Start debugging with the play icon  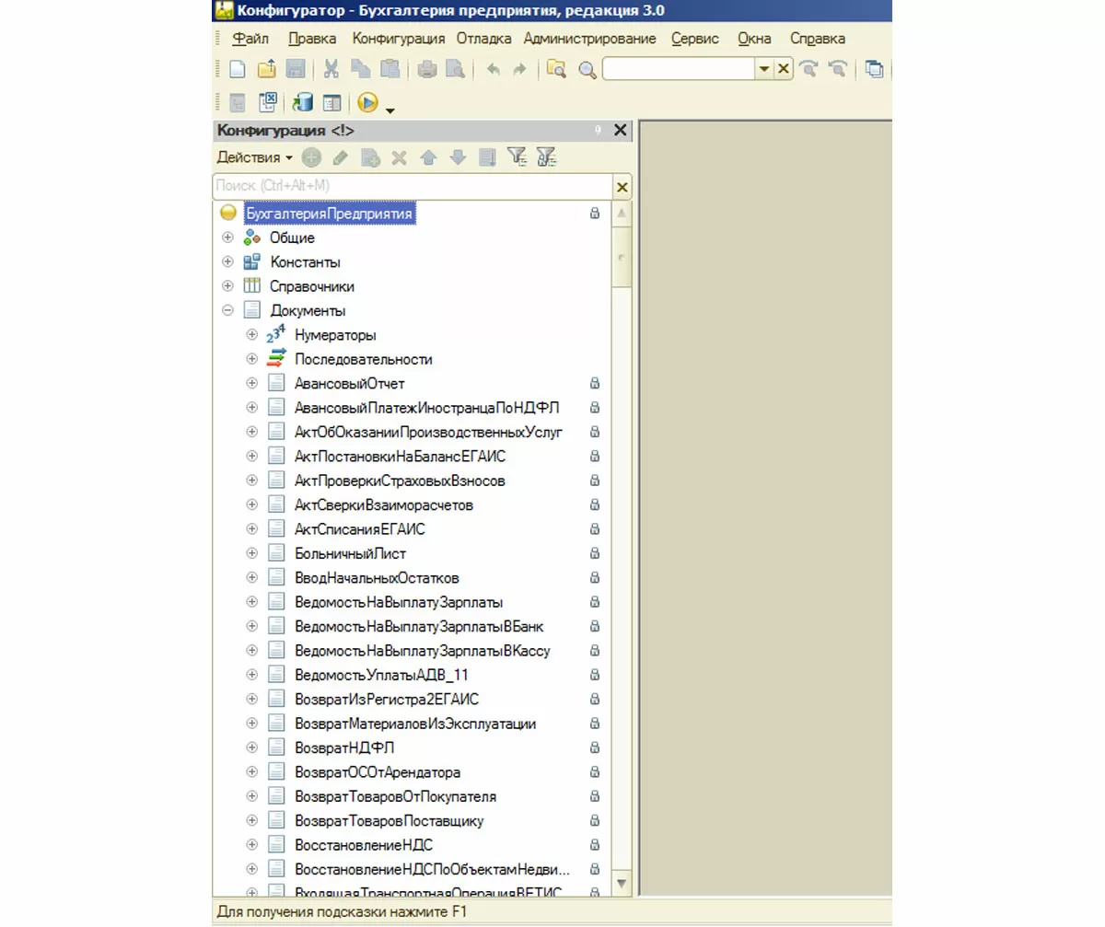click(368, 103)
